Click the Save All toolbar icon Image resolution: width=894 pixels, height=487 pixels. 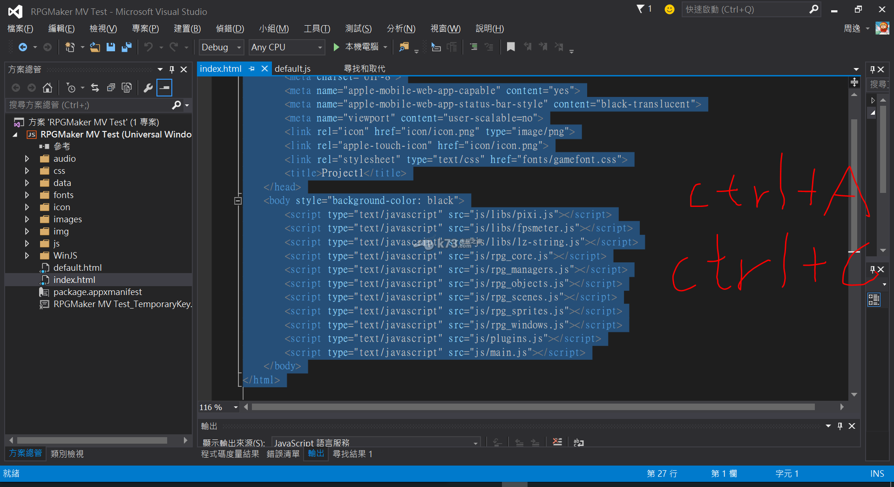126,47
